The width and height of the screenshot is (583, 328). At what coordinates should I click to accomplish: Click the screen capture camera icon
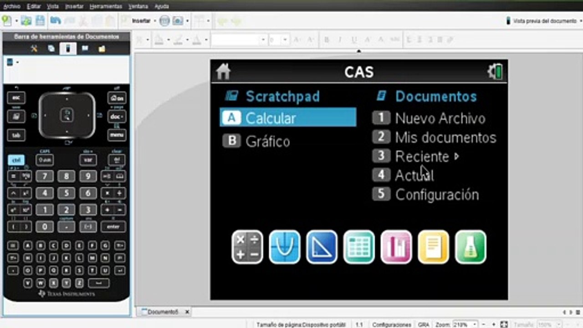pos(178,20)
